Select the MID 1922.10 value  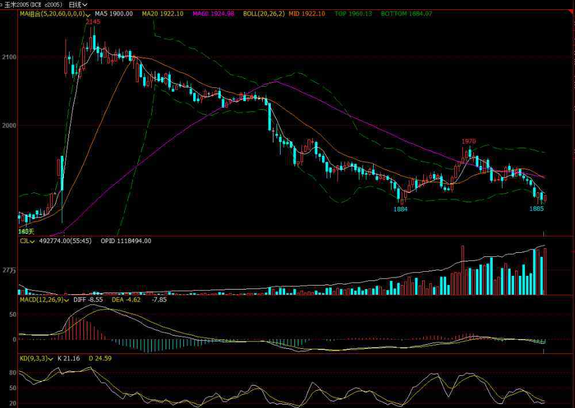306,14
